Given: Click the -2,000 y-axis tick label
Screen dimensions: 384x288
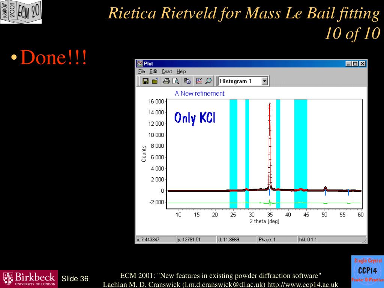Looking at the screenshot, I should 156,202.
